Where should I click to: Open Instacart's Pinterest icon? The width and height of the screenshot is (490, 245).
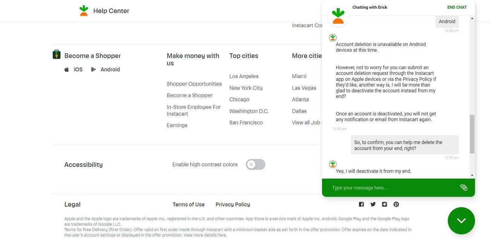[396, 204]
